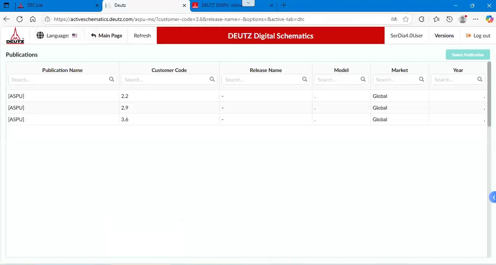496x265 pixels.
Task: Open browser history icon
Action: point(449,19)
